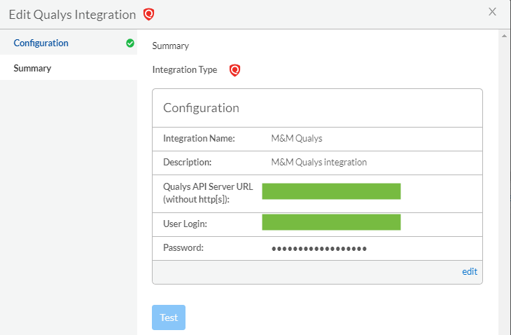The width and height of the screenshot is (511, 335).
Task: Click the masked Password dots
Action: click(319, 248)
